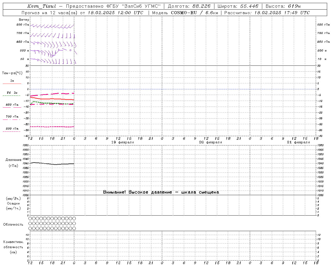Click the Давление panel label
Viewport: 331px width, 265px height.
[x=13, y=160]
